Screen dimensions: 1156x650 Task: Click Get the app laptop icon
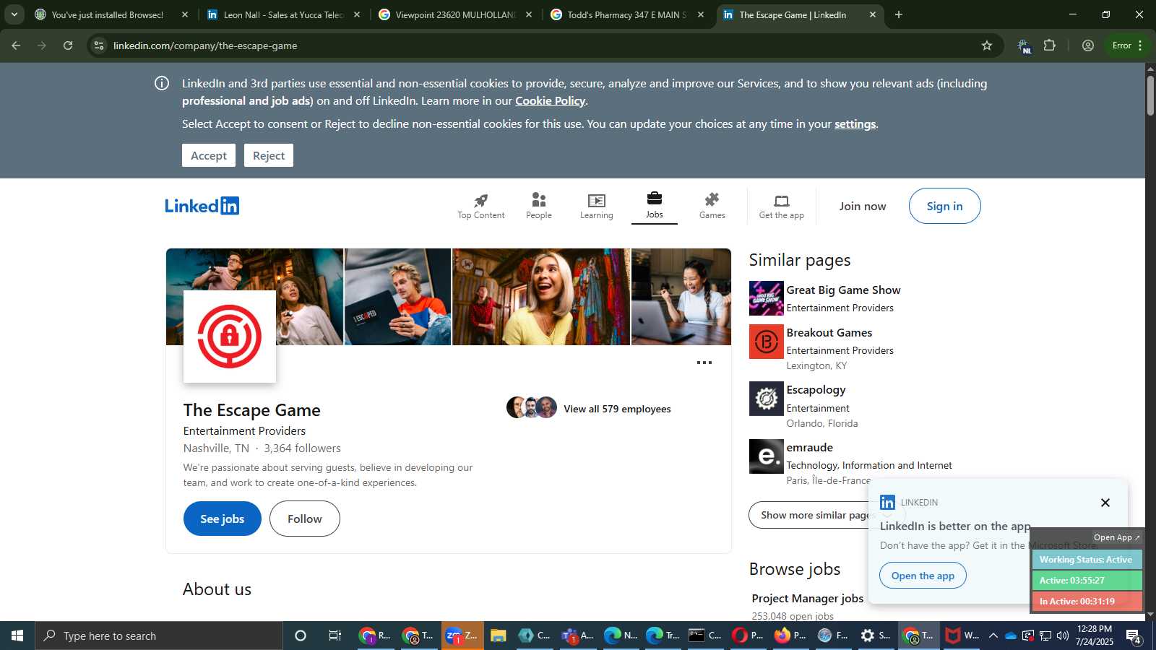pyautogui.click(x=782, y=201)
